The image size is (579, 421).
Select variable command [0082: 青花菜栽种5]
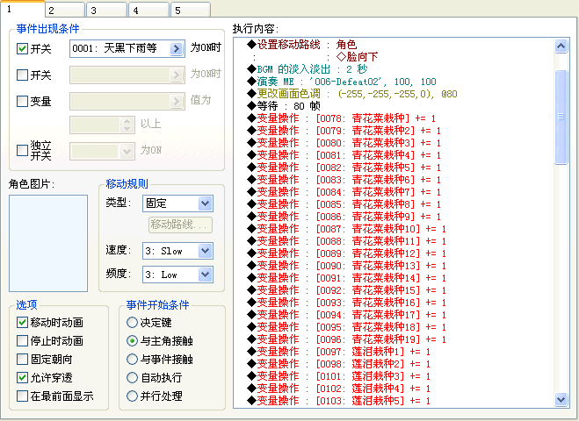pyautogui.click(x=344, y=168)
